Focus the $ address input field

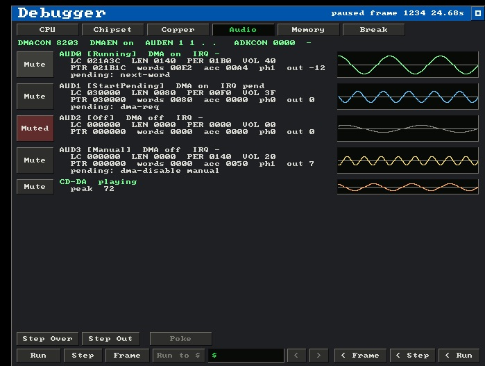246,356
